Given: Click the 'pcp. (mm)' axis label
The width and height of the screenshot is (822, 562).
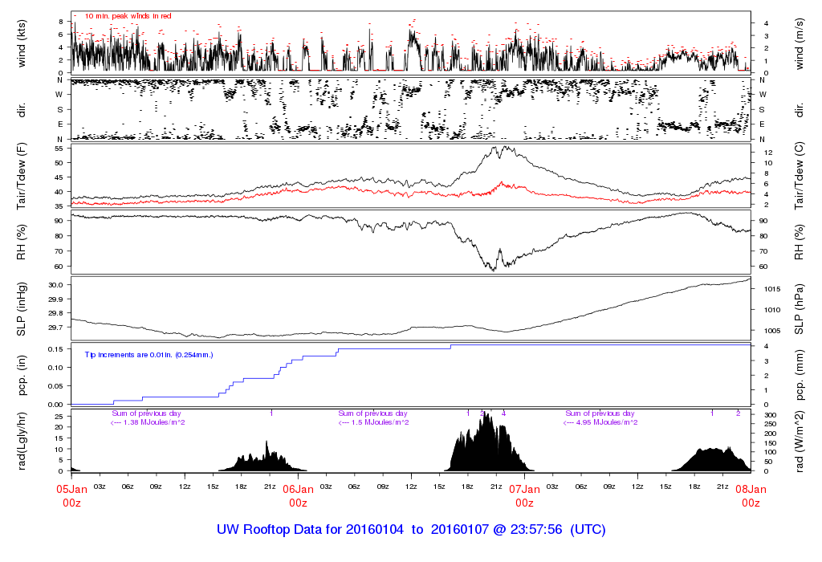Looking at the screenshot, I should 801,375.
